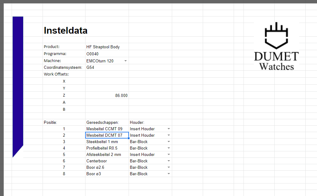The width and height of the screenshot is (317, 196).
Task: Select the Mesbeitel DCMT 07 cell
Action: [x=107, y=135]
